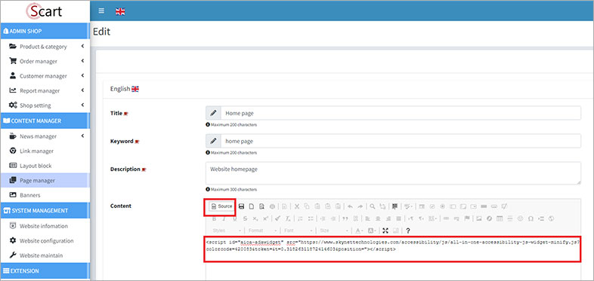This screenshot has height=281, width=594.
Task: Expand the Shop setting menu
Action: click(45, 105)
